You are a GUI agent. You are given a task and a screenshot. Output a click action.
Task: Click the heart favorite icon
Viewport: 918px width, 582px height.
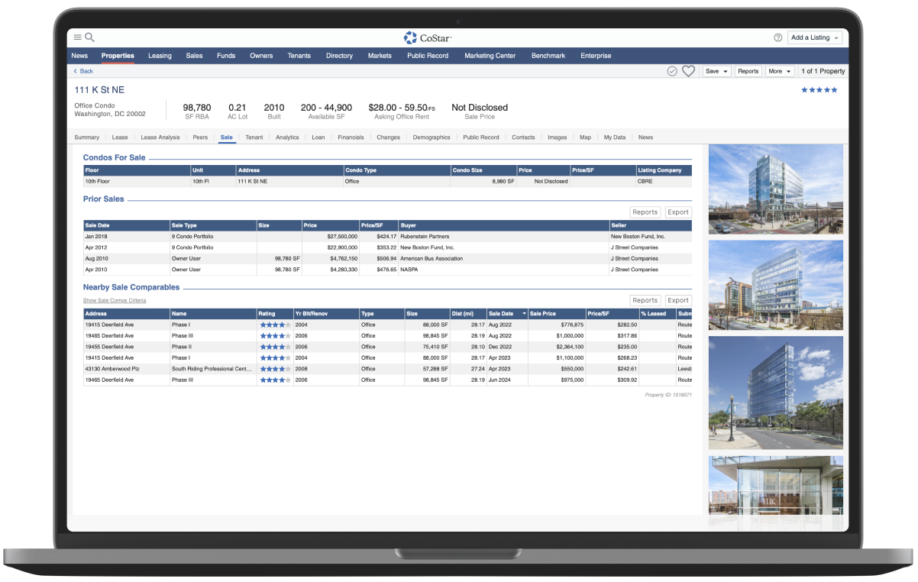click(x=688, y=71)
